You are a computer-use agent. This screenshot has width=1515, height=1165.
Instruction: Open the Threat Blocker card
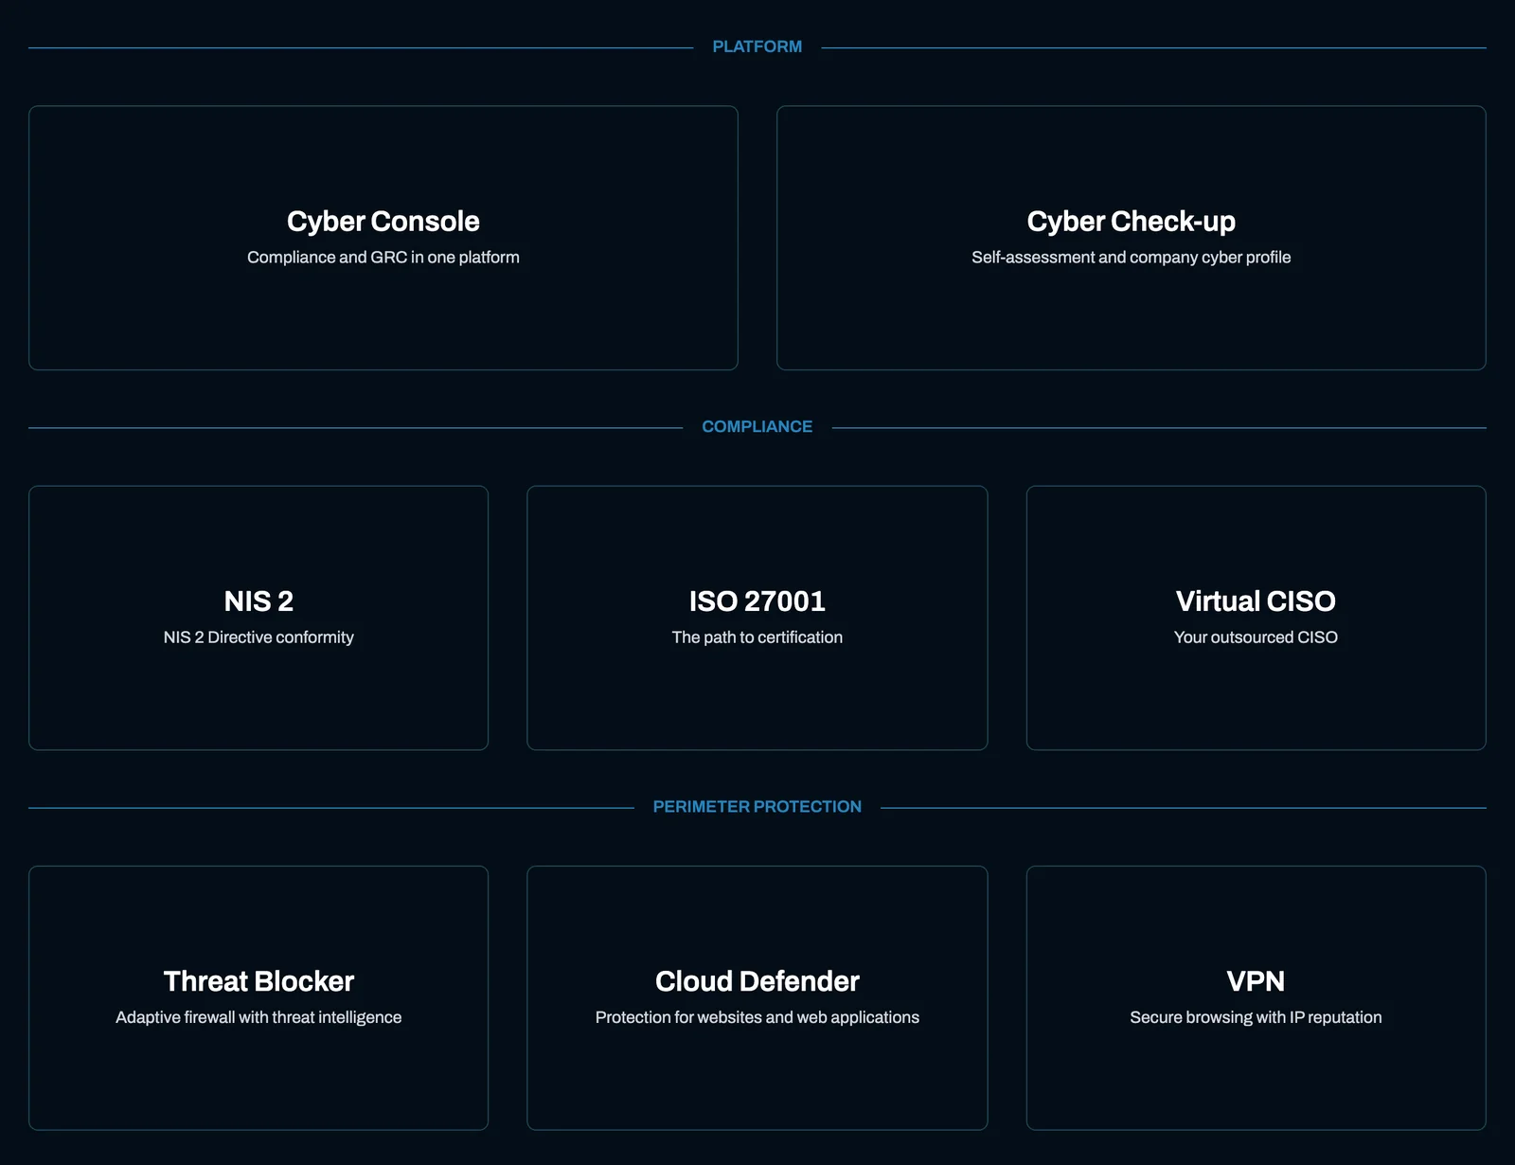coord(258,997)
